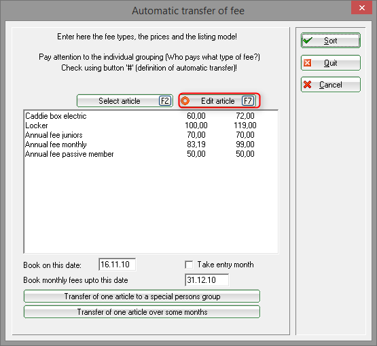
Task: Enable the Take entry month checkbox
Action: [189, 265]
